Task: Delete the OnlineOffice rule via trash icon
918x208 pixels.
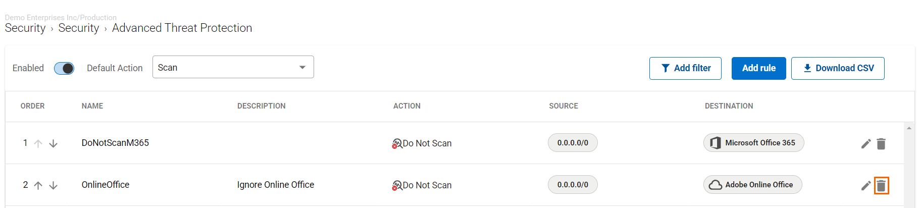Action: point(881,186)
